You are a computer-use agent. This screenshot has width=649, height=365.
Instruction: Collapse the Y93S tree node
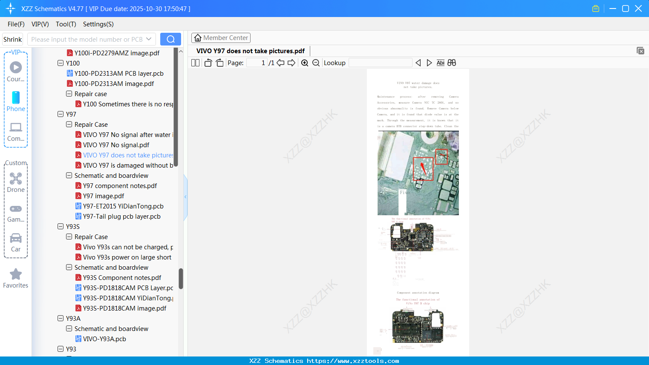point(61,226)
